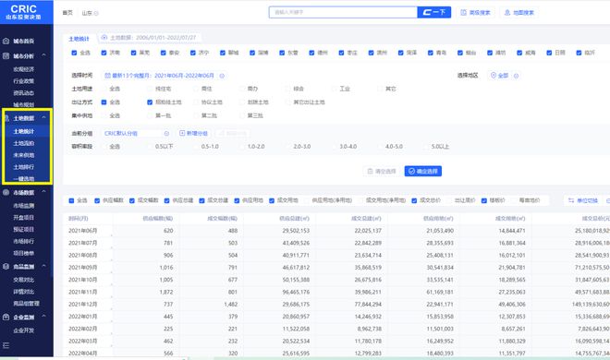Check the 0.5-1.0 容积率段 option
Viewport: 610px width, 360px height.
click(196, 147)
